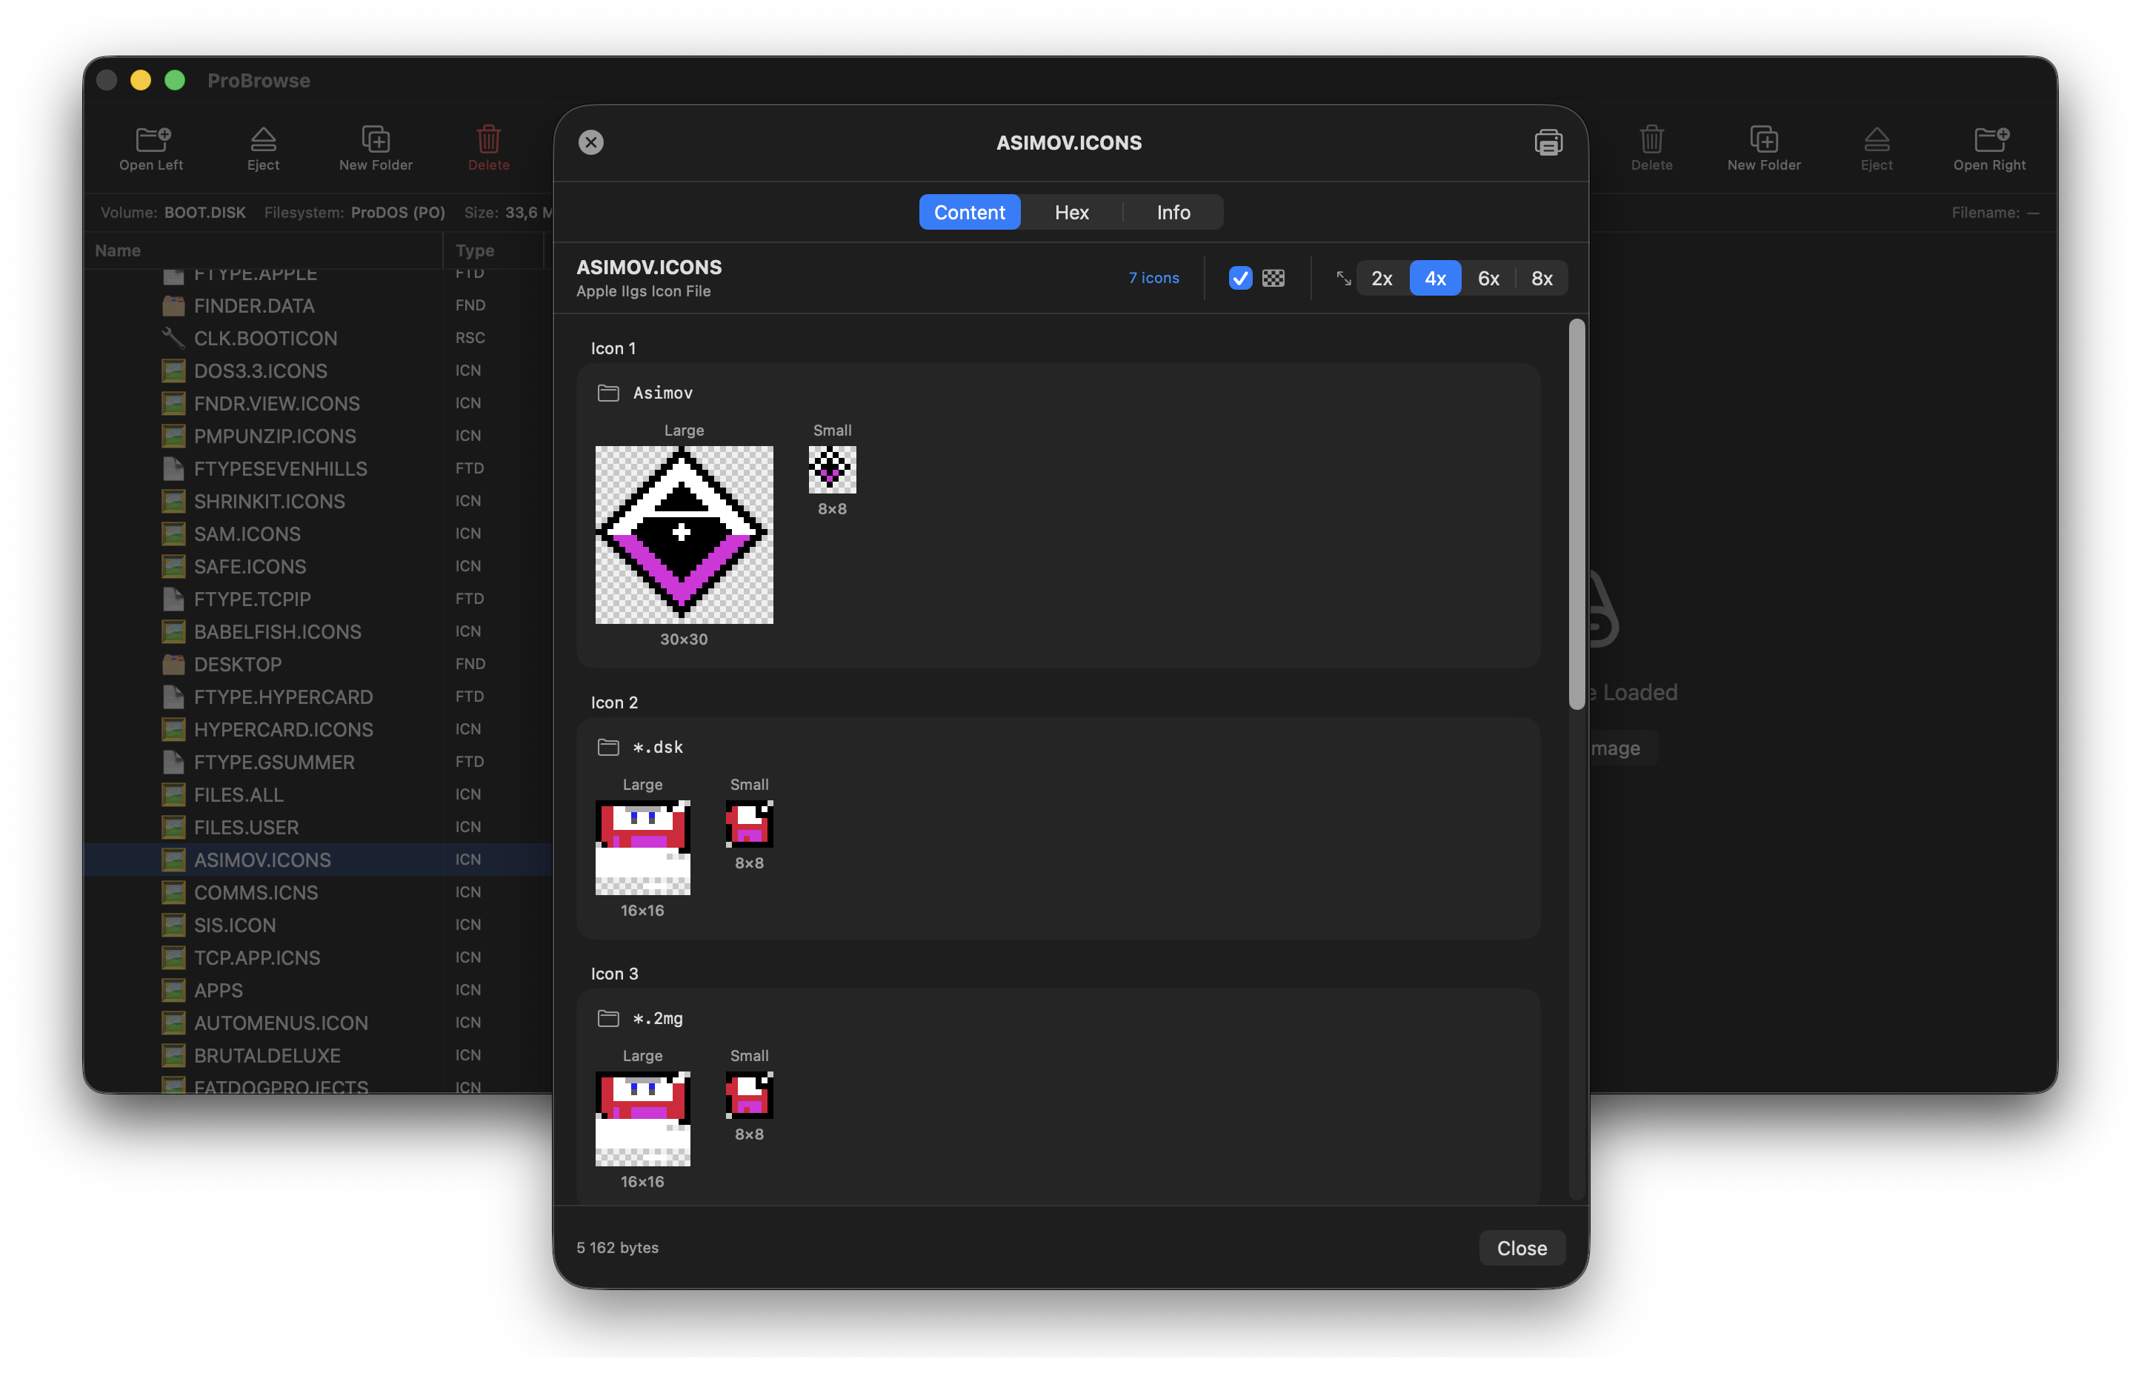Click the Eject icon in the left toolbar
This screenshot has width=2141, height=1399.
(263, 139)
